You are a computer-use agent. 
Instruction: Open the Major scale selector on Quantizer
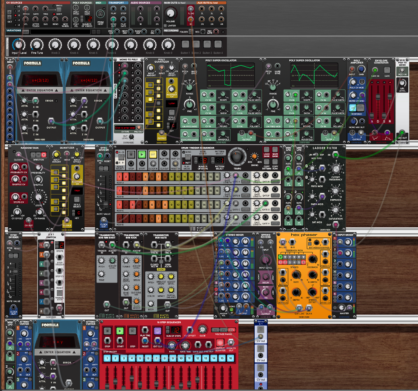(77, 191)
